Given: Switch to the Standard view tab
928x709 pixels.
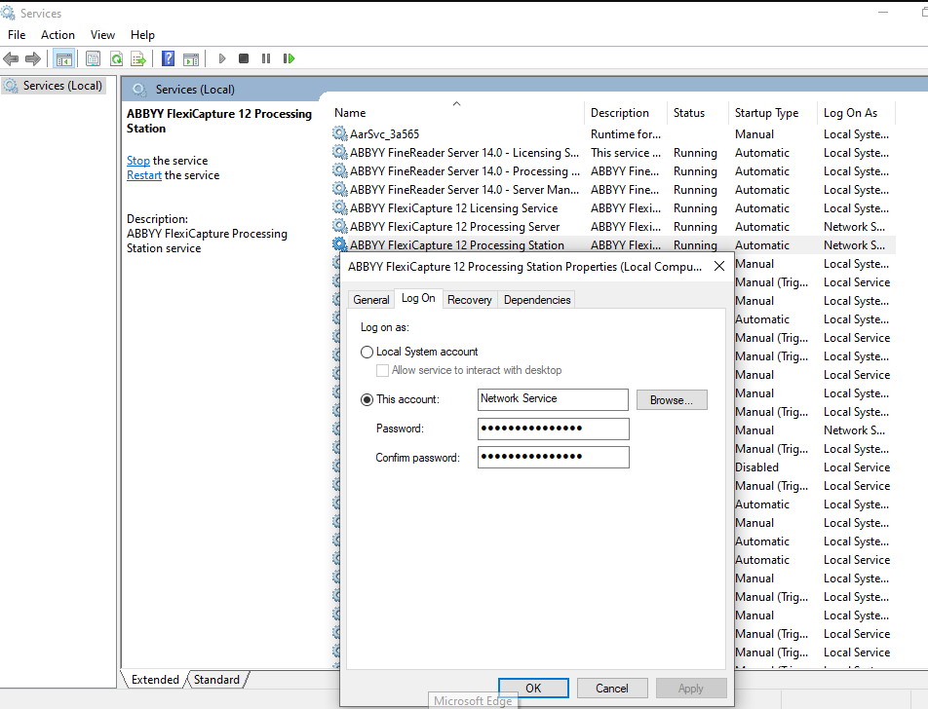Looking at the screenshot, I should [x=216, y=680].
